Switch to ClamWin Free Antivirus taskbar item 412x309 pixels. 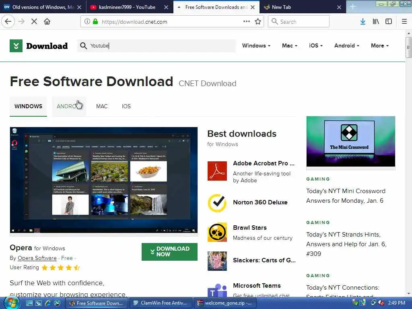click(161, 303)
